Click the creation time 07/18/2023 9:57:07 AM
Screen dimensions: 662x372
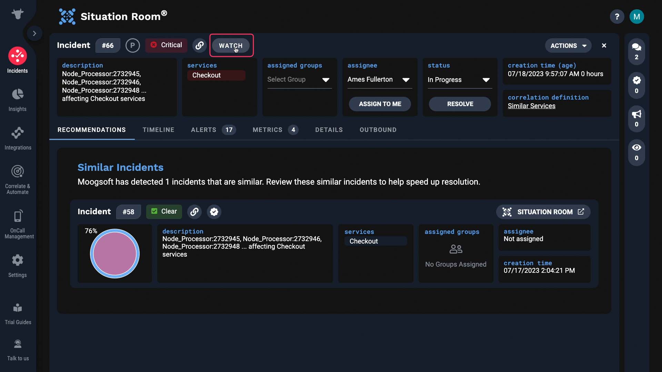click(x=543, y=74)
